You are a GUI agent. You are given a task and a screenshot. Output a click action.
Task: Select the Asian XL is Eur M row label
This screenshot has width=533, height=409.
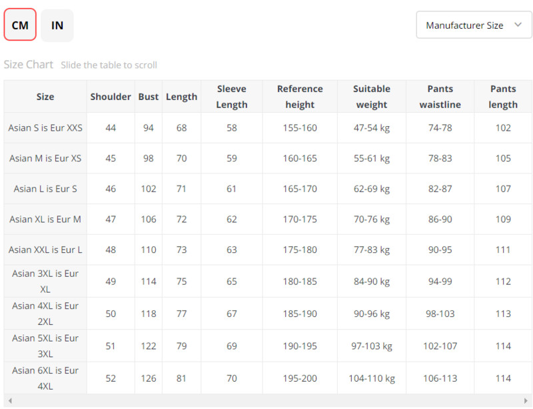tap(45, 219)
